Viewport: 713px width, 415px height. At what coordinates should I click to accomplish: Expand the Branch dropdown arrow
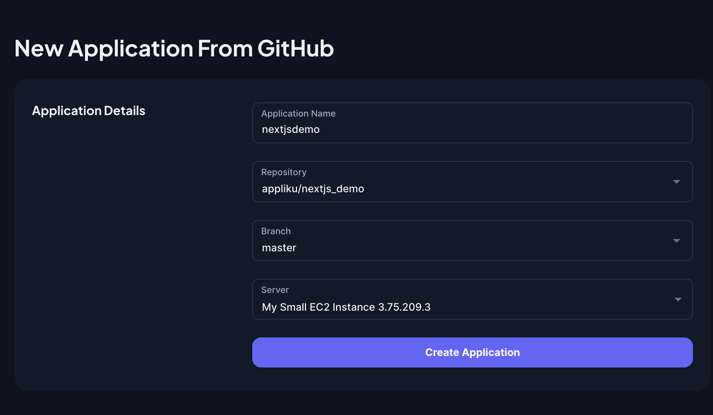click(x=676, y=241)
